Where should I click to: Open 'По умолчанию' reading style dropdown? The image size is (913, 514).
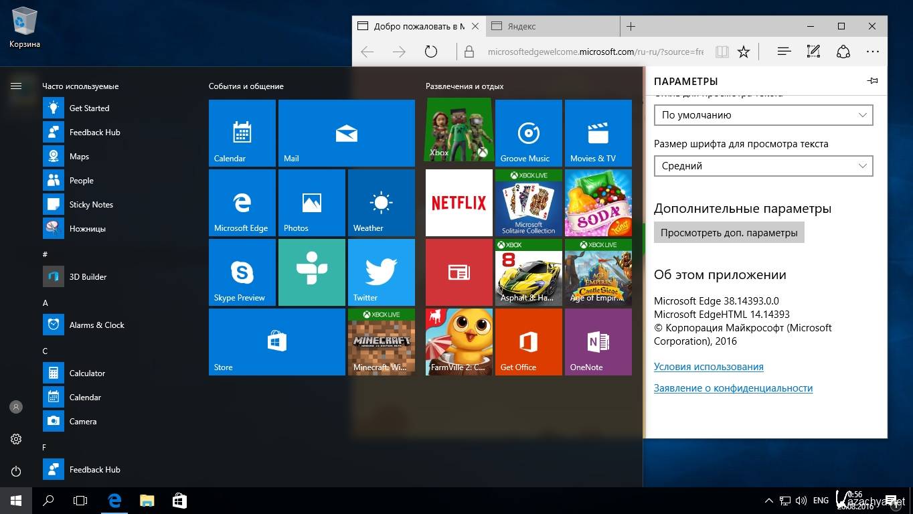point(763,115)
